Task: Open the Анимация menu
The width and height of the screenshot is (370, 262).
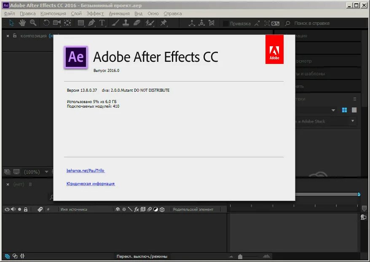Action: (x=119, y=13)
